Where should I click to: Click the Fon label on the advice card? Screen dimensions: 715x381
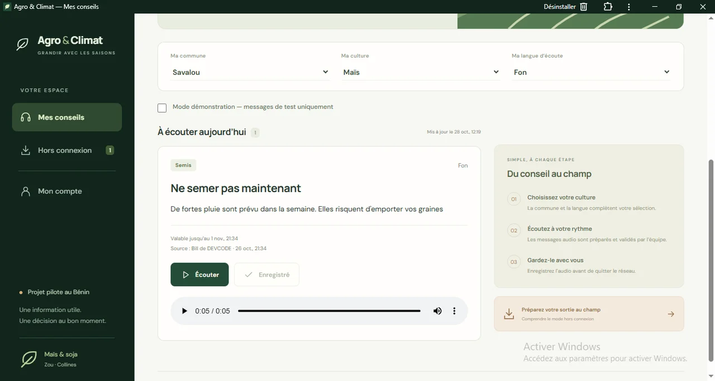(463, 165)
